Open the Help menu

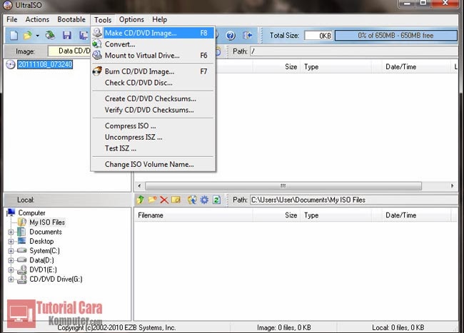[x=159, y=19]
